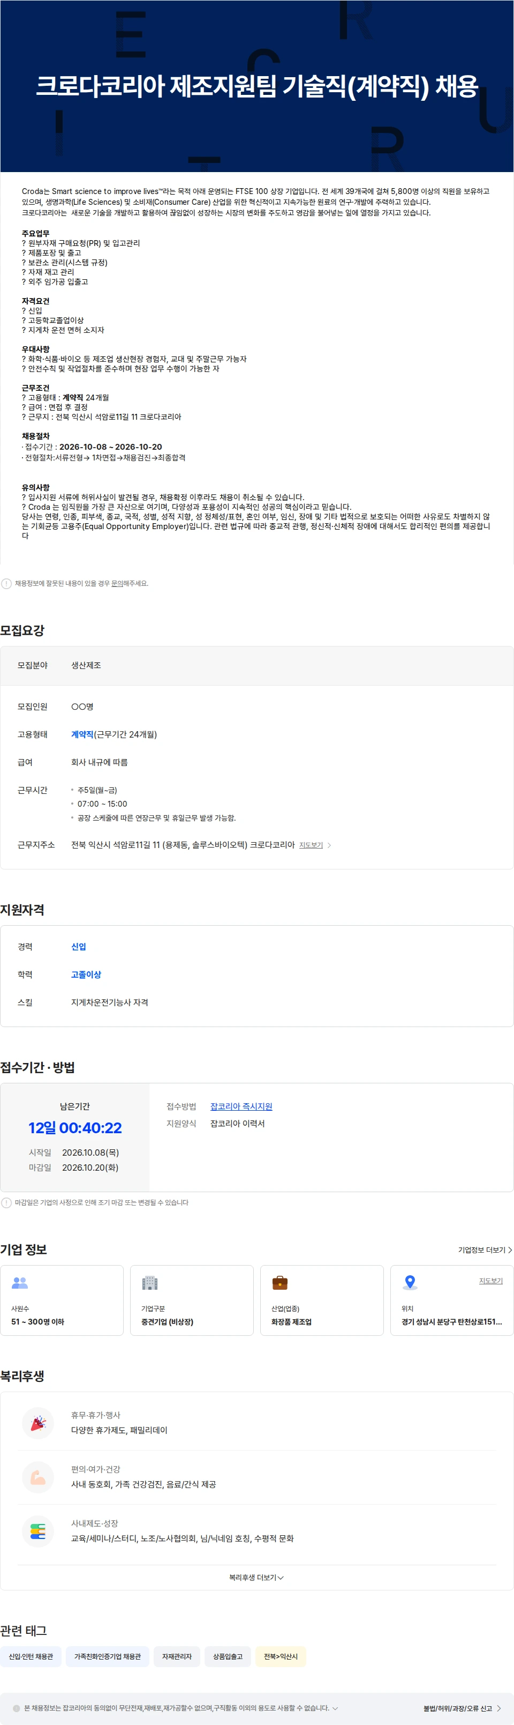Click the remaining time 12일 countdown
This screenshot has width=514, height=1725.
[x=75, y=1128]
